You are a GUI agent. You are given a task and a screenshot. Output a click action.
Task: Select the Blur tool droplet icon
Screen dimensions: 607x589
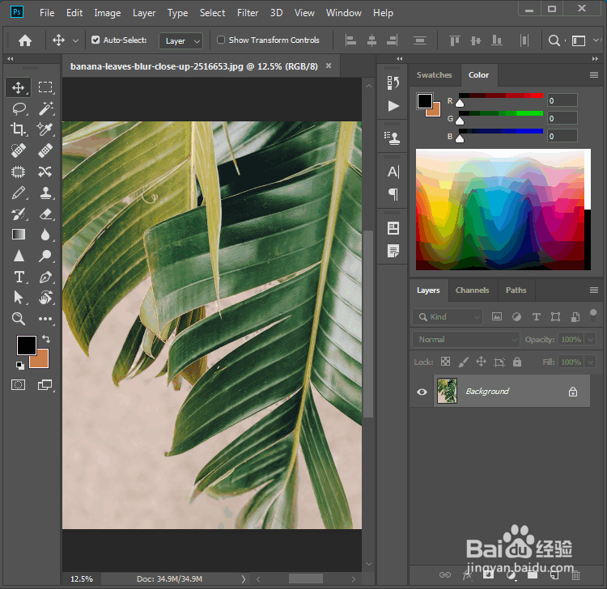[45, 235]
